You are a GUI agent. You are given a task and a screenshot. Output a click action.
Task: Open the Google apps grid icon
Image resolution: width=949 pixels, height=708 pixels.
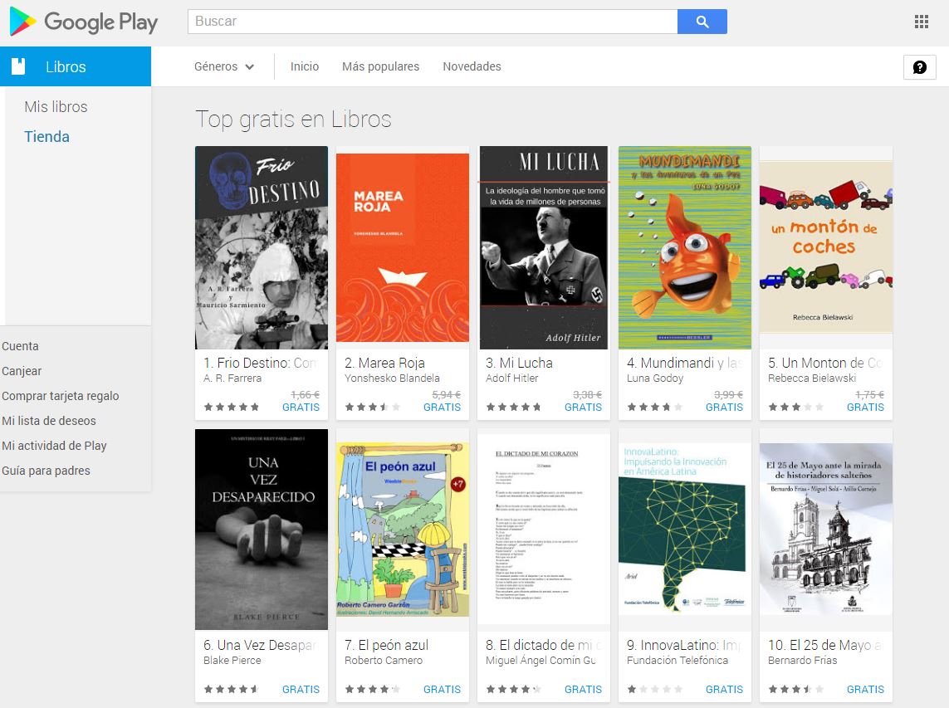tap(921, 22)
